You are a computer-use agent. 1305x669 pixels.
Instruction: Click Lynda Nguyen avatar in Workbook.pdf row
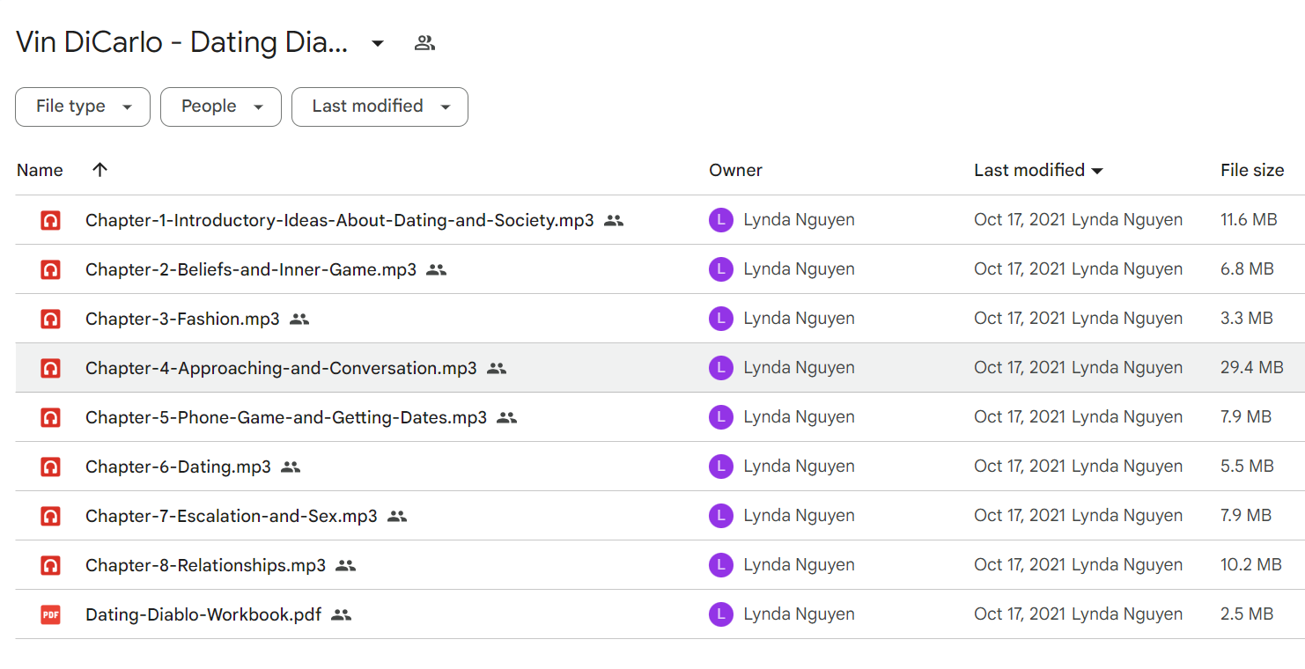(x=721, y=615)
